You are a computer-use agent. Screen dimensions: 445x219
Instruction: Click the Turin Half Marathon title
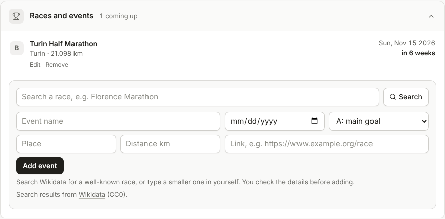[63, 44]
